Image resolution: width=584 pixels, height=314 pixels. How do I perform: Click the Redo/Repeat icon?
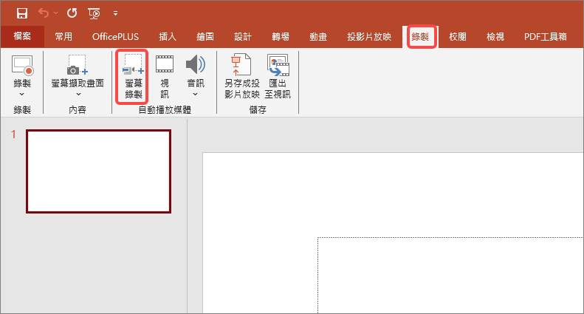pos(72,13)
